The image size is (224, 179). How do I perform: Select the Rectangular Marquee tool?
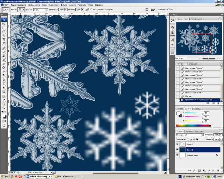click(4, 28)
